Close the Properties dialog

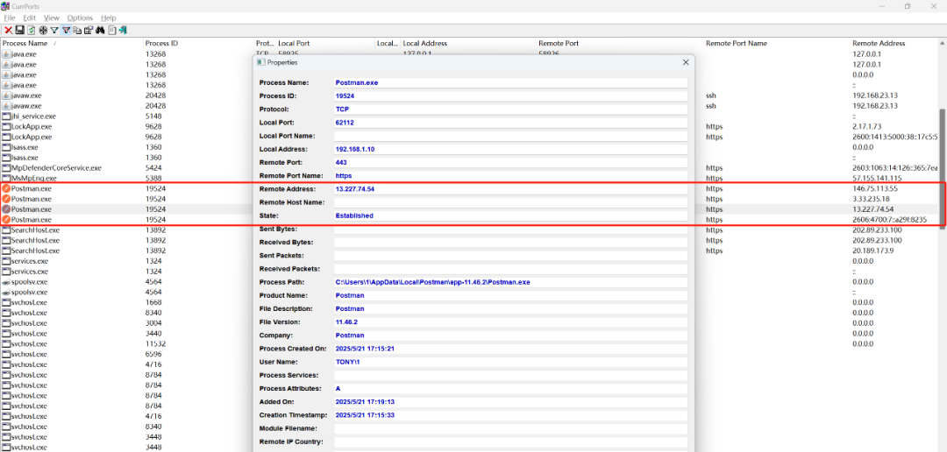(686, 62)
